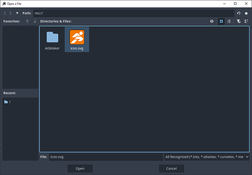Image resolution: width=252 pixels, height=175 pixels.
Task: Open the file sort options
Action: point(246,22)
